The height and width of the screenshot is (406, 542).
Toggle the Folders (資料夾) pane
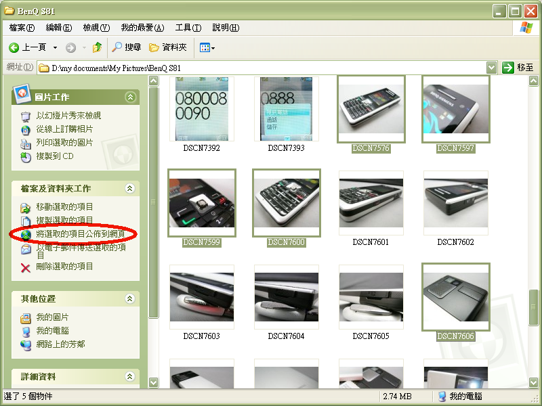click(168, 47)
